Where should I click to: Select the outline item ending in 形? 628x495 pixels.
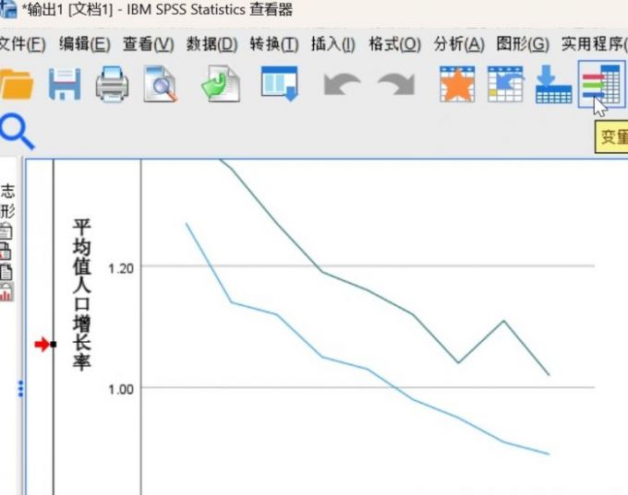click(x=7, y=210)
